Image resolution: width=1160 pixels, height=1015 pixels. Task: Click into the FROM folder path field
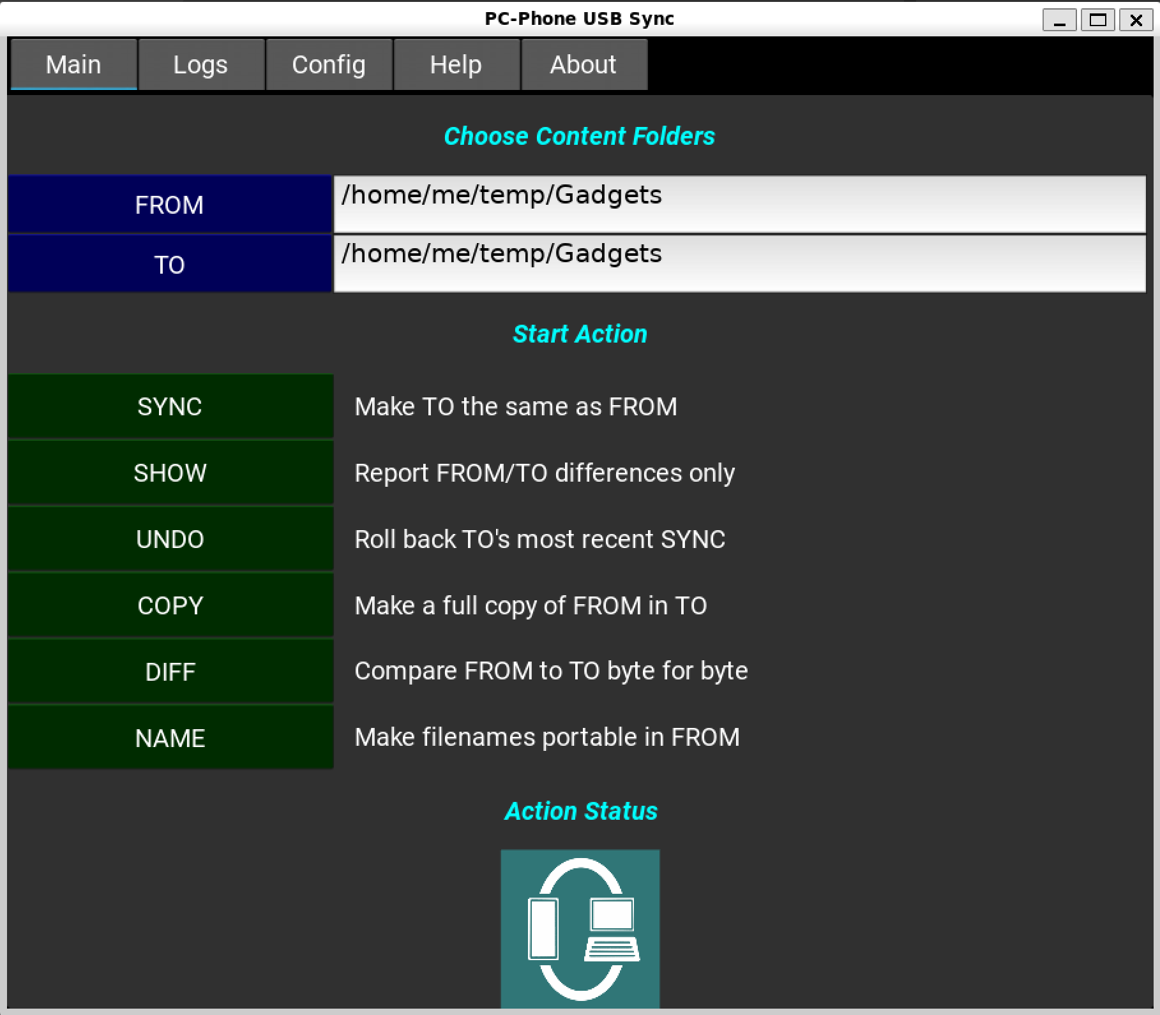point(739,204)
